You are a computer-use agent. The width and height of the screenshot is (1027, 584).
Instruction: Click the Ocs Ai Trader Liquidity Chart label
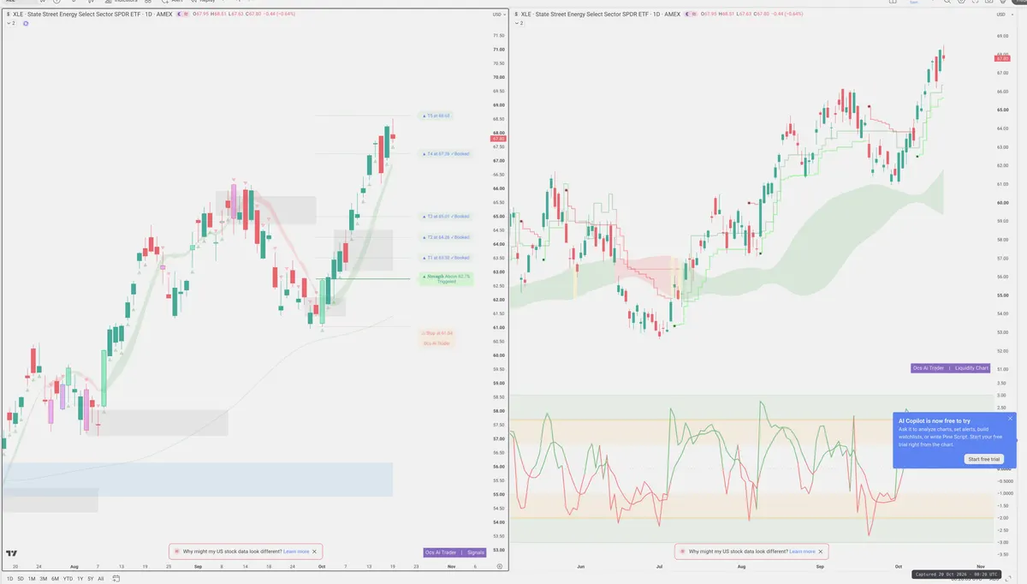tap(951, 367)
